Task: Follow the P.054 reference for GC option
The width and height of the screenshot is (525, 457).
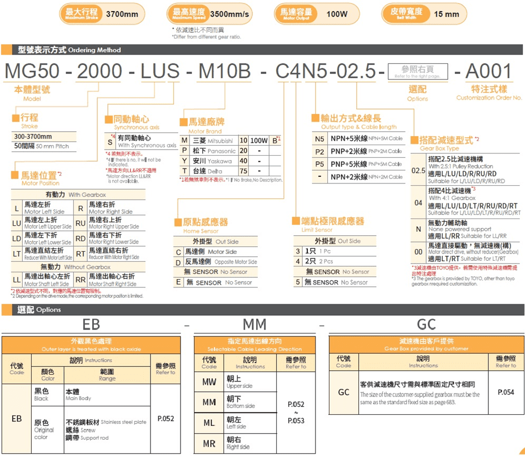Action: pos(505,392)
